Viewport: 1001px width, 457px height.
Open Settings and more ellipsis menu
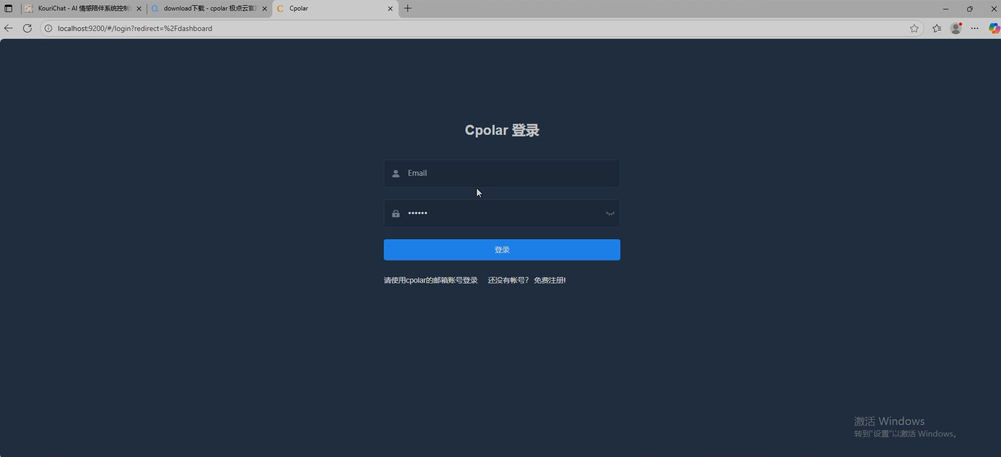[x=975, y=28]
